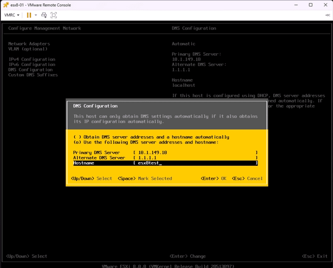Click the double-chevron collapse toolbar icon
The height and width of the screenshot is (268, 333).
(x=328, y=15)
